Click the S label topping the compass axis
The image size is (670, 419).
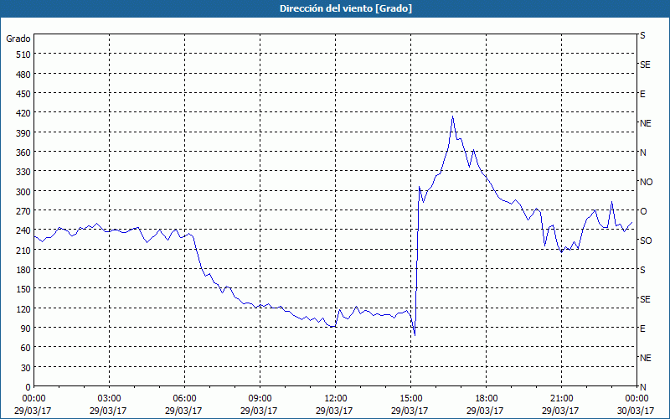coord(642,35)
